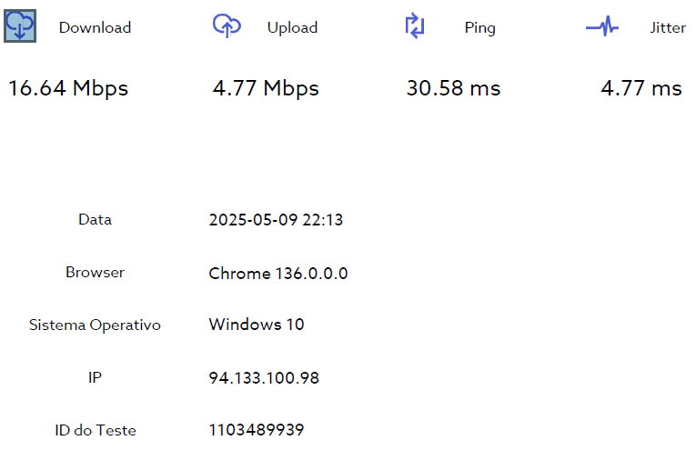Click the Windows 10 value

(257, 325)
